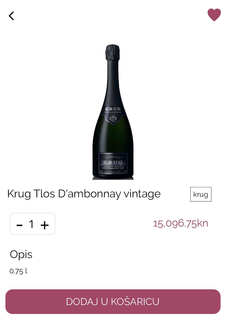Click the black foil cap of the bottle
The image size is (226, 324).
click(112, 52)
